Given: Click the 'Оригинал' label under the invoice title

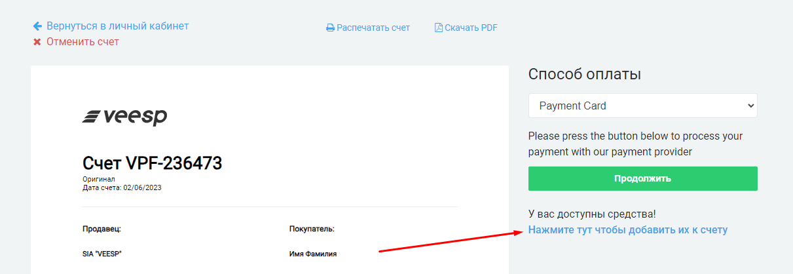Looking at the screenshot, I should pyautogui.click(x=98, y=179).
